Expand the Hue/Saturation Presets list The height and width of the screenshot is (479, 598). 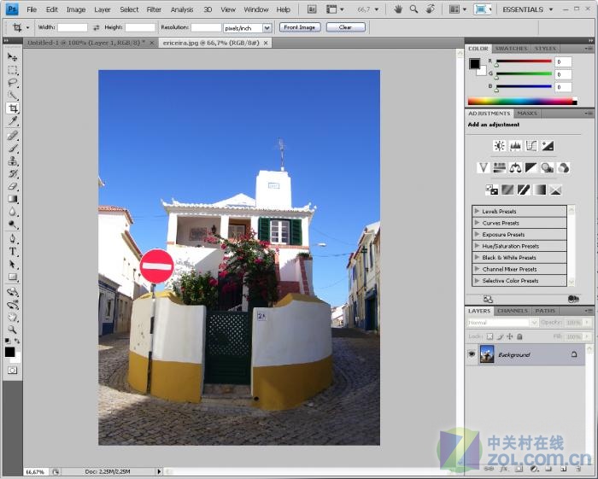(476, 246)
